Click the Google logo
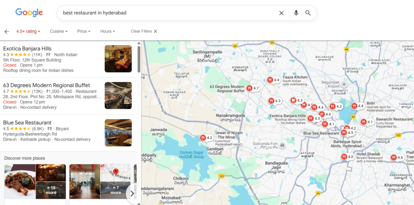414x205 pixels. tap(29, 13)
